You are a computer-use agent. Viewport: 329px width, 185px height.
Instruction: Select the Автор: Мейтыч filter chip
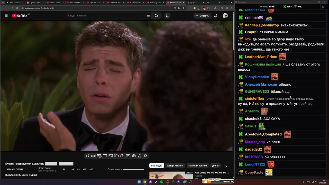click(x=175, y=166)
